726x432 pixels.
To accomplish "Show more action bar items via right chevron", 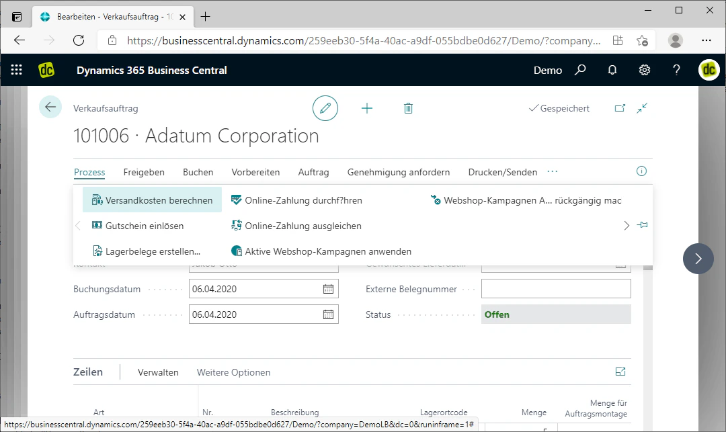I will 627,225.
